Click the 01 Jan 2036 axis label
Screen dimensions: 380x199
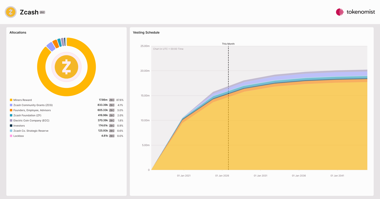click(x=299, y=176)
